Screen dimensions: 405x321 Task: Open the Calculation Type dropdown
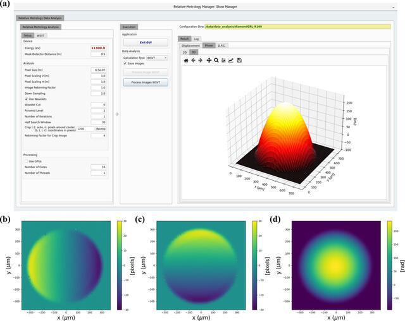click(157, 58)
